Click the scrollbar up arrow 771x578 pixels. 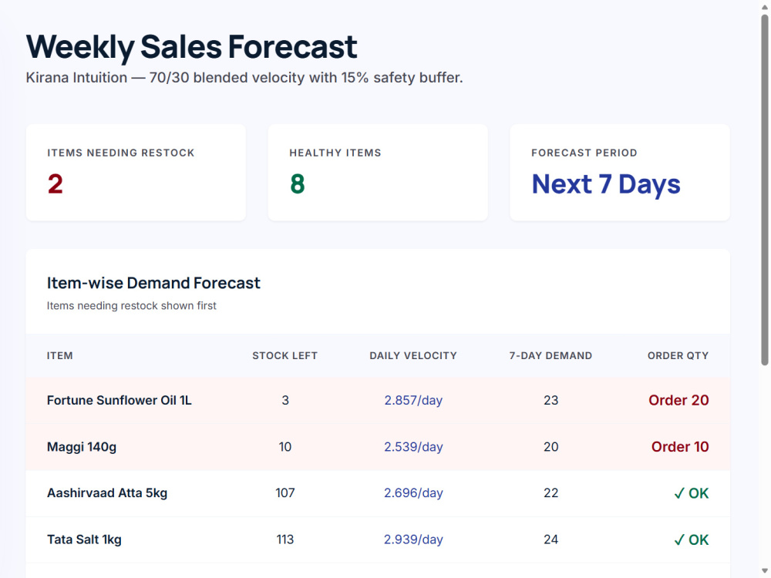tap(765, 6)
